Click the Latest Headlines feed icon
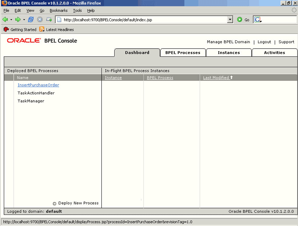The image size is (298, 226). 42,29
